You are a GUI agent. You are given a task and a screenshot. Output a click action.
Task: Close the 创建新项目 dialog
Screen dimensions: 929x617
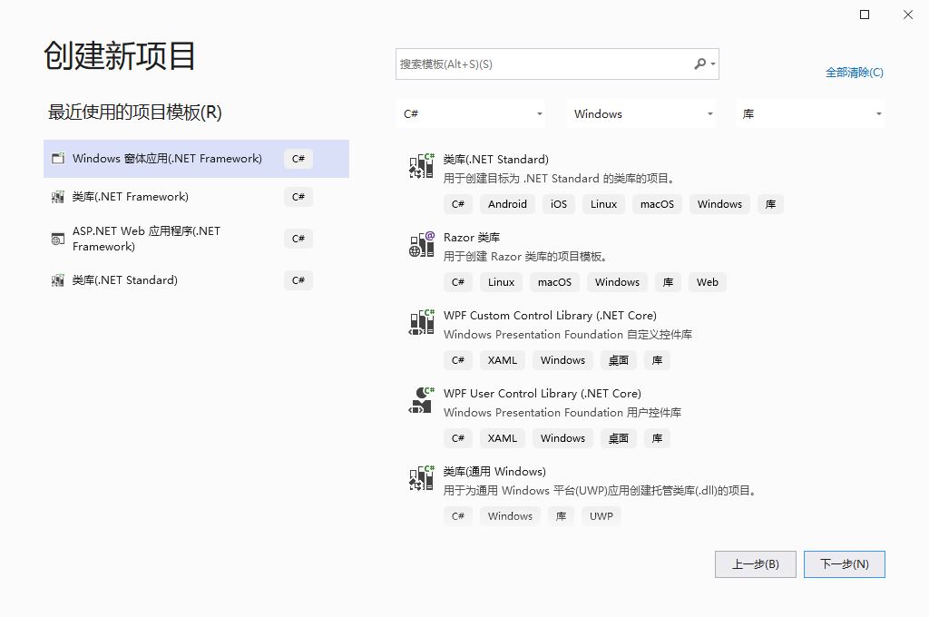pyautogui.click(x=907, y=15)
